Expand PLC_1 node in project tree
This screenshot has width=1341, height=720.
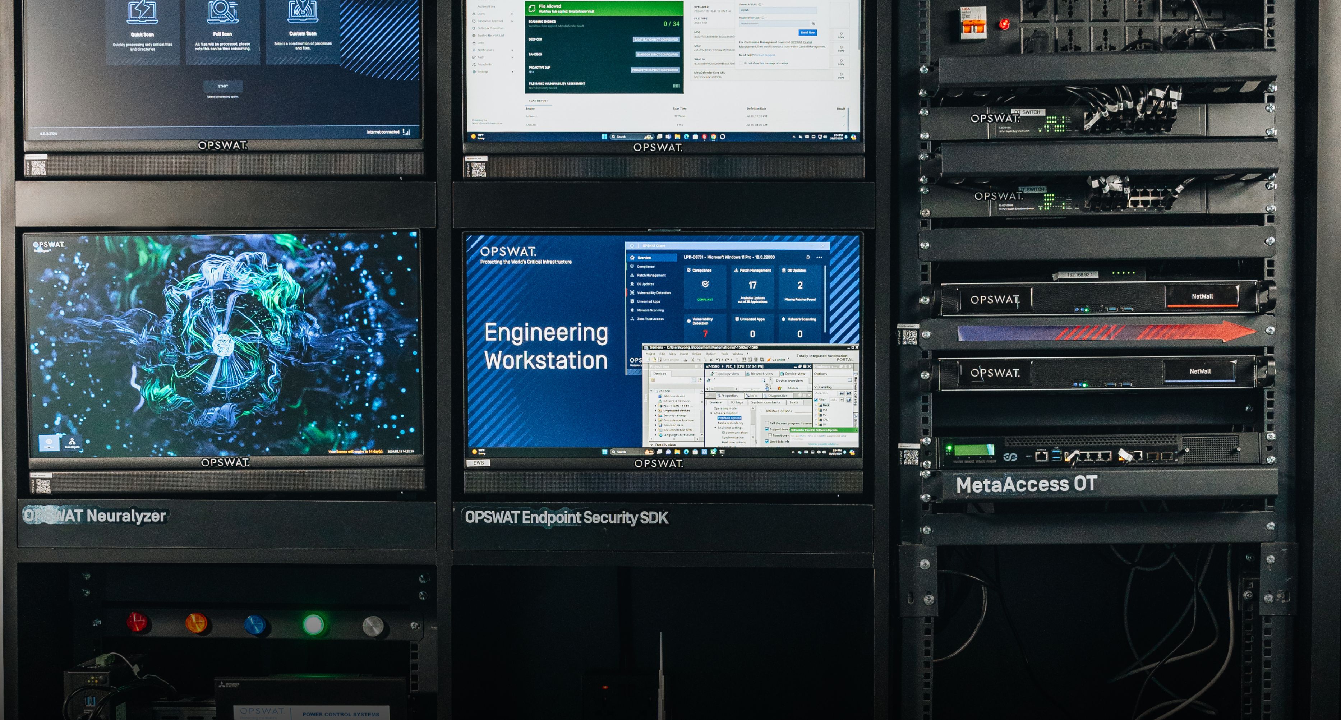656,406
